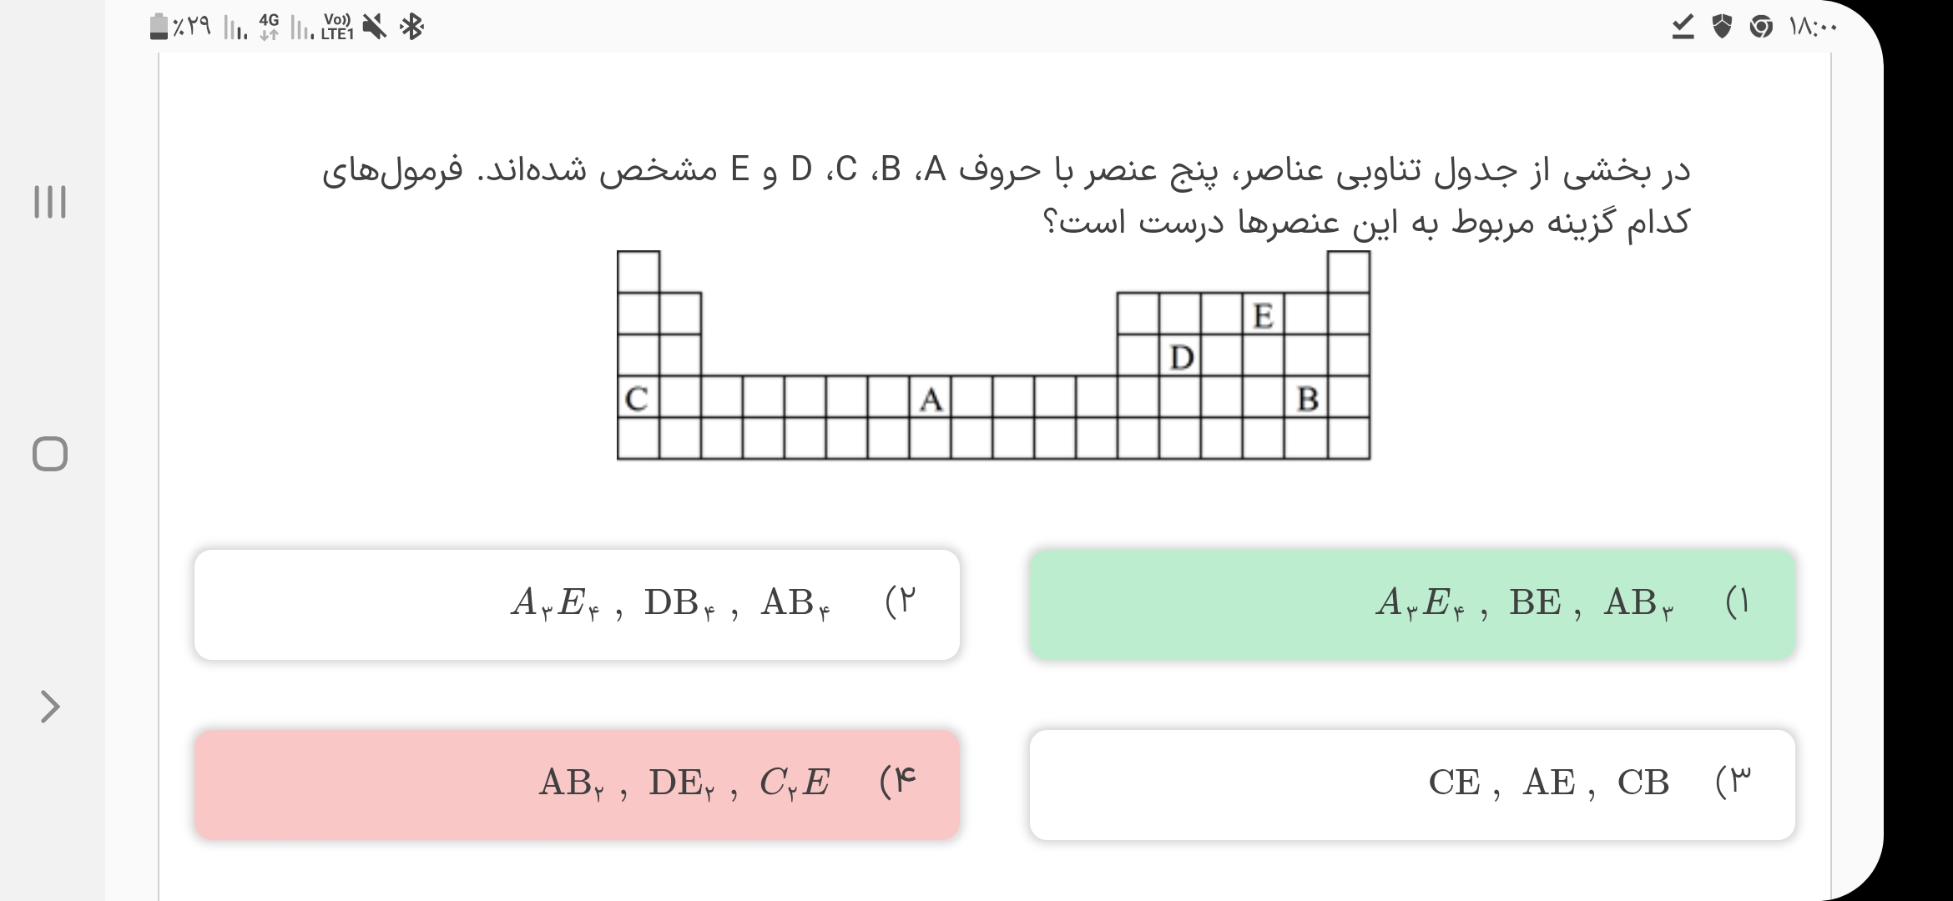1953x901 pixels.
Task: Tap the Chrome notification status icon
Action: (x=1760, y=28)
